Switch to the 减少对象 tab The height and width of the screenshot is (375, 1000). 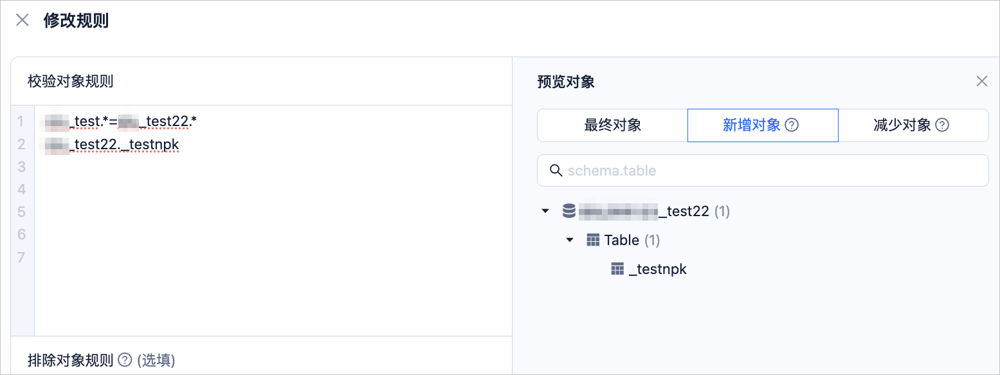913,125
